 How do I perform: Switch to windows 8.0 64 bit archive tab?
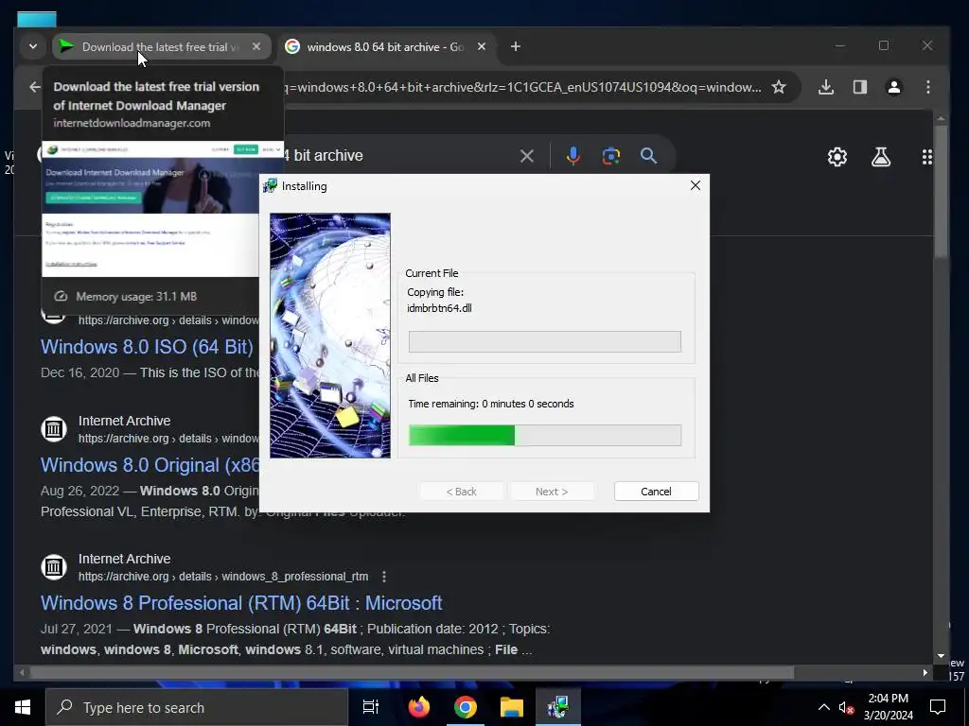point(384,47)
